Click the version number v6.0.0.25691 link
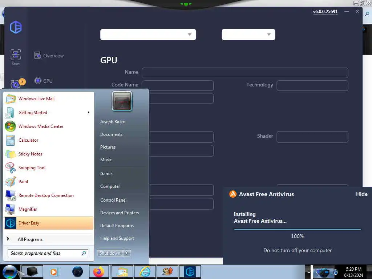 click(x=325, y=12)
